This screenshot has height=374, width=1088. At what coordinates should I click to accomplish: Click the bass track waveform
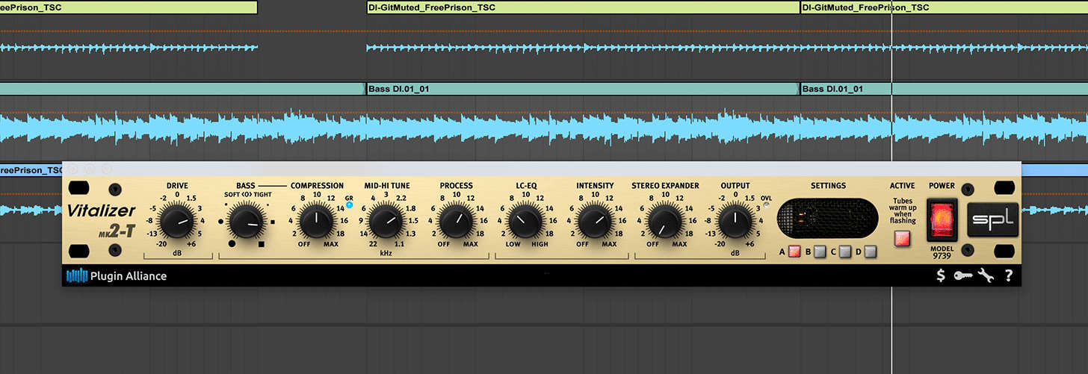[x=544, y=128]
